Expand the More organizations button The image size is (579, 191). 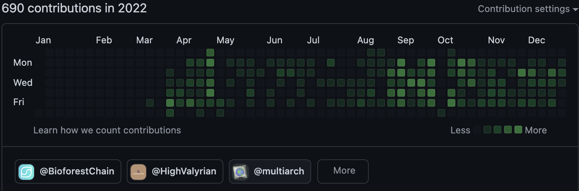[x=343, y=171]
